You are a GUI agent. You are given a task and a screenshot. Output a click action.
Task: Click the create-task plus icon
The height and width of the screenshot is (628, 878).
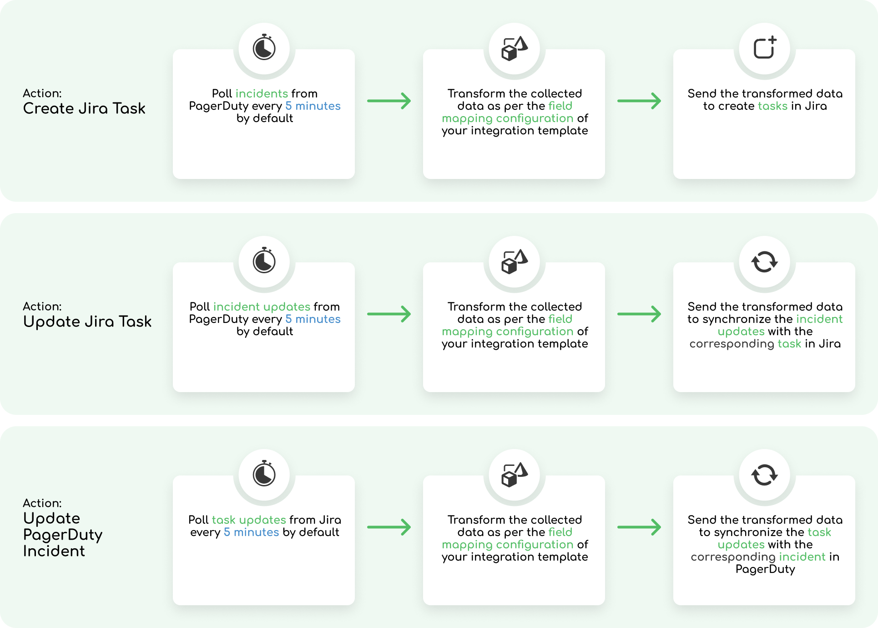[x=765, y=48]
